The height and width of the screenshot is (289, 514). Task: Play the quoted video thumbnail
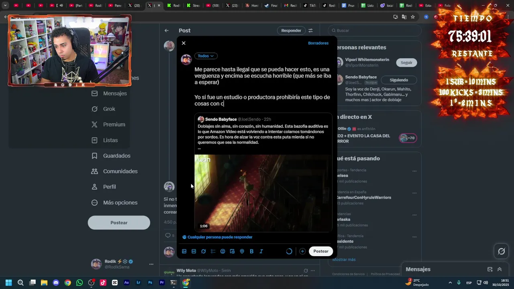click(263, 193)
